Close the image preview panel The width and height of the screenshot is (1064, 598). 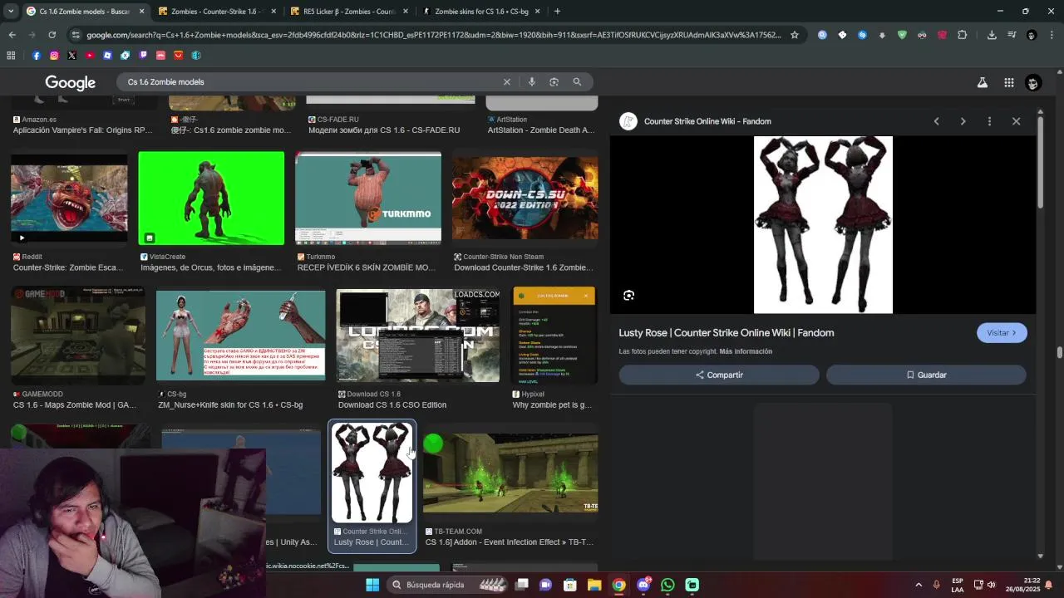click(x=1016, y=121)
